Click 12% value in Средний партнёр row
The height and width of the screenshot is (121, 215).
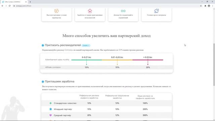117,115
